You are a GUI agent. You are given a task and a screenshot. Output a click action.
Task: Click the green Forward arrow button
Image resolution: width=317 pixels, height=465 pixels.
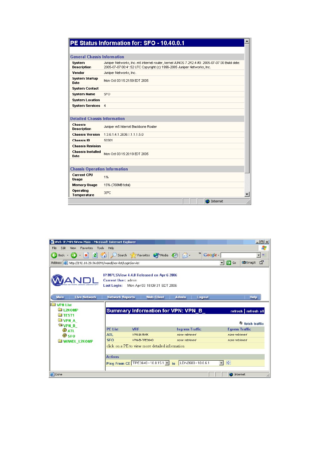click(74, 255)
